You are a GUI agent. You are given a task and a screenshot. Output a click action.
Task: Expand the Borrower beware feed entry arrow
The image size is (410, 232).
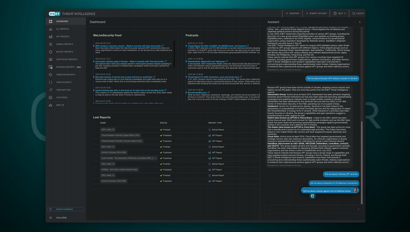click(94, 77)
